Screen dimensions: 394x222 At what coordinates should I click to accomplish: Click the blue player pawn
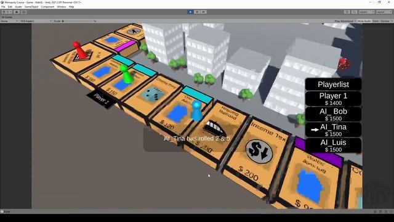pyautogui.click(x=197, y=111)
